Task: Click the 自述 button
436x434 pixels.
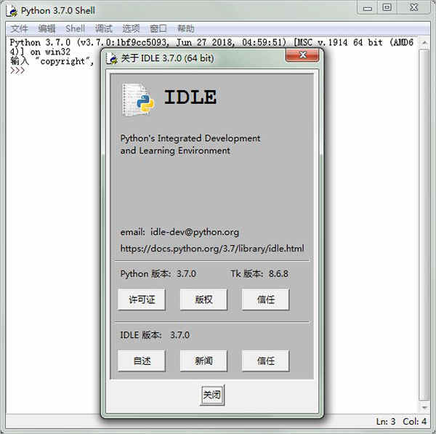Action: 142,361
